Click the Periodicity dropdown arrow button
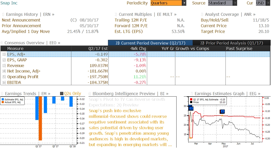271x148 pixels. pos(184,3)
